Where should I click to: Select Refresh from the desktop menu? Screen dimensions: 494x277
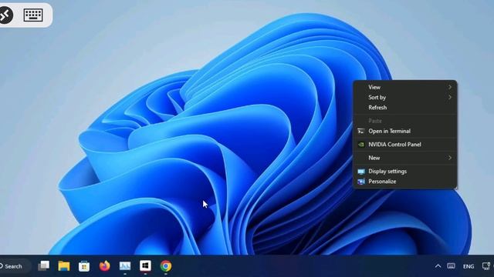404,108
